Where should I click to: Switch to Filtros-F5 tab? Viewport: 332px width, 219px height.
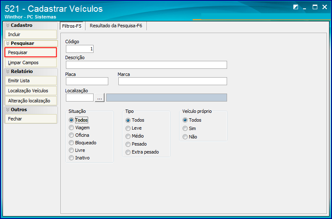point(72,26)
